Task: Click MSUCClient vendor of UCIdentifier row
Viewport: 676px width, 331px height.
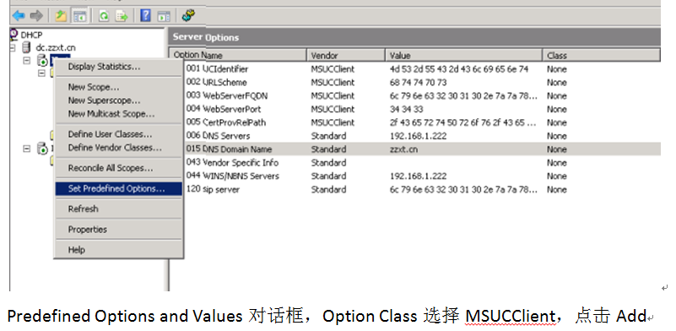Action: 333,69
